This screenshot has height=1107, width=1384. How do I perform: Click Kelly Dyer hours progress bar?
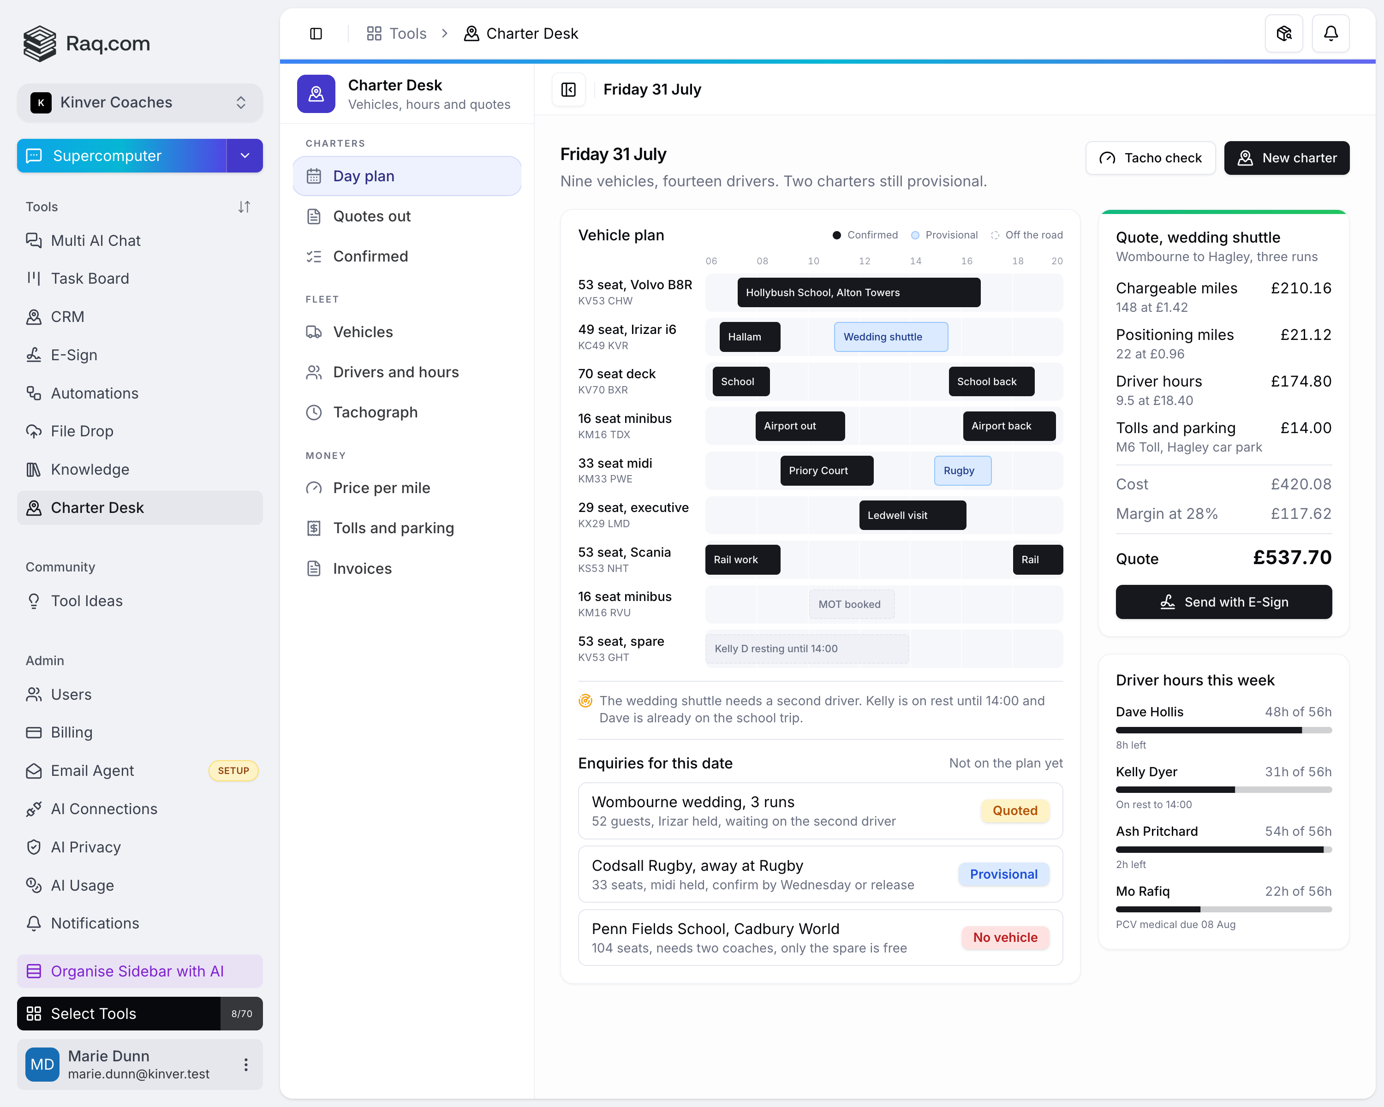[x=1223, y=790]
